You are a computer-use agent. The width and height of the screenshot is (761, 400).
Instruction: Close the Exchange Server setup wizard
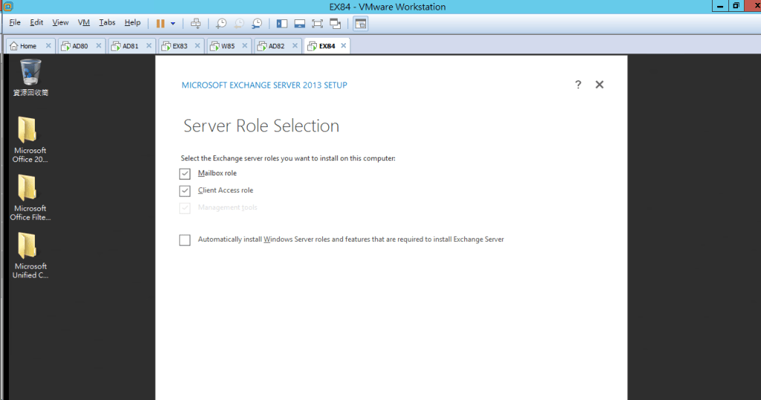600,85
